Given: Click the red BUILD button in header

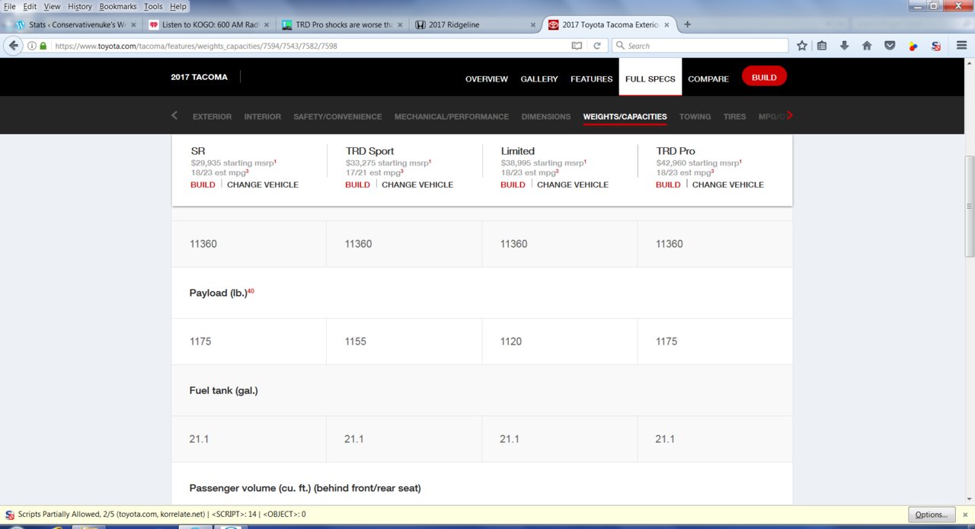Looking at the screenshot, I should (x=764, y=77).
